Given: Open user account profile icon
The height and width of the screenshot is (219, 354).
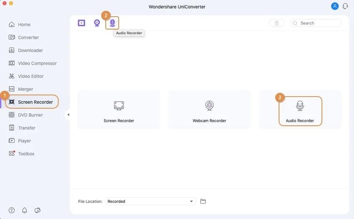Looking at the screenshot, I should pos(334,6).
